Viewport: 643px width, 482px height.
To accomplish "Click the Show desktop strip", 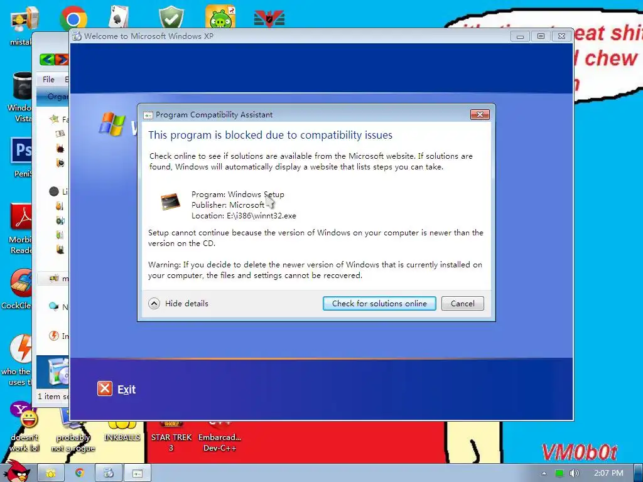I will coord(639,473).
